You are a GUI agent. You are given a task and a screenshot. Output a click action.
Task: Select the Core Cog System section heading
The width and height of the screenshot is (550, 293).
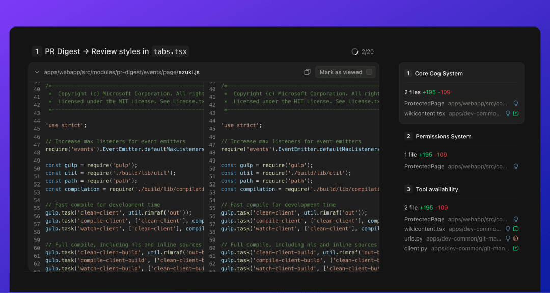pyautogui.click(x=439, y=74)
